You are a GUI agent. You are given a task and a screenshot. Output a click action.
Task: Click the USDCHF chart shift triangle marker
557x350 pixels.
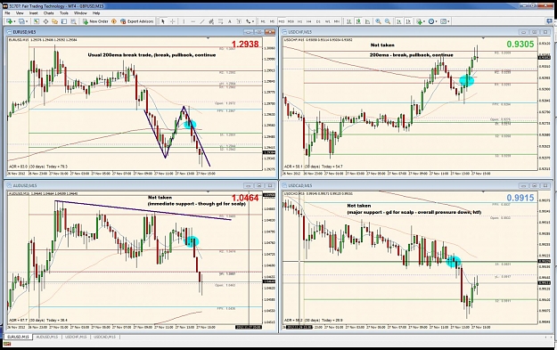click(483, 38)
